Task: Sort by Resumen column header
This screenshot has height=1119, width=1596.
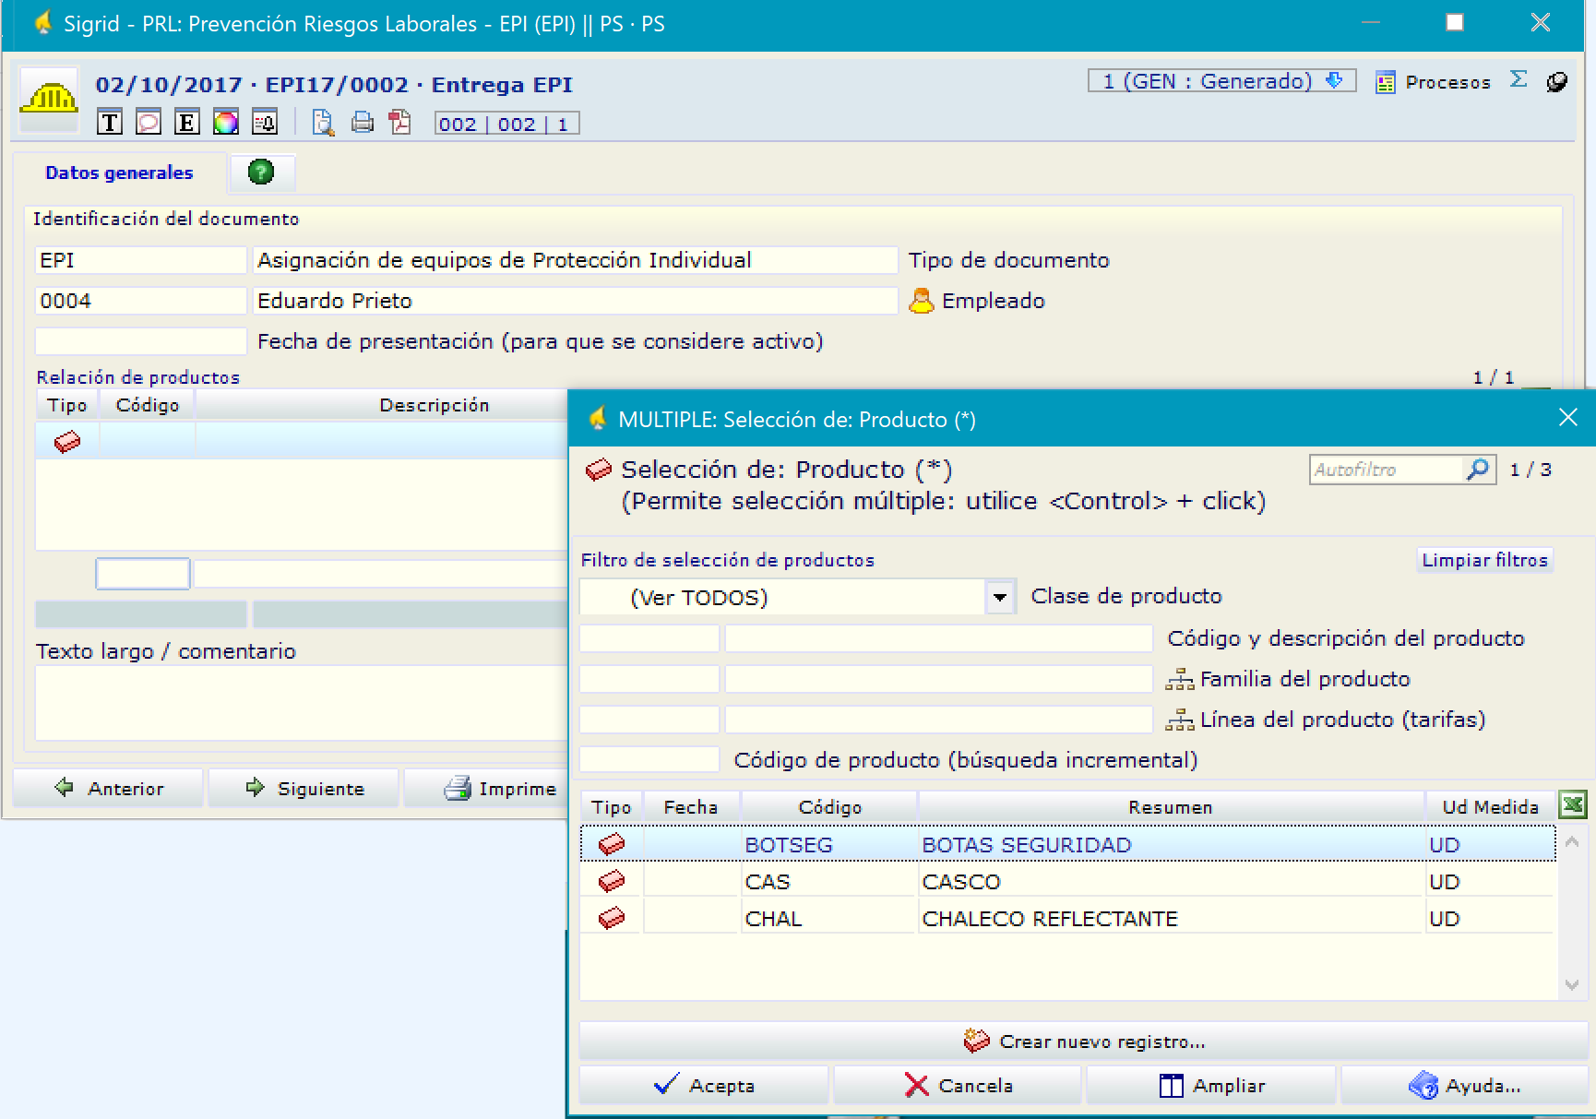Action: 1171,807
